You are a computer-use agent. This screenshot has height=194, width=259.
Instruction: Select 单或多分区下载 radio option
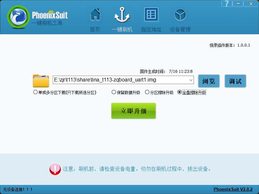click(x=36, y=92)
